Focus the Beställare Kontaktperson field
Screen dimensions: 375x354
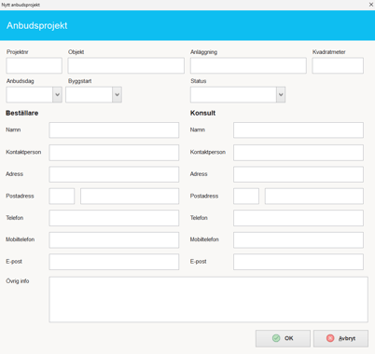point(114,153)
